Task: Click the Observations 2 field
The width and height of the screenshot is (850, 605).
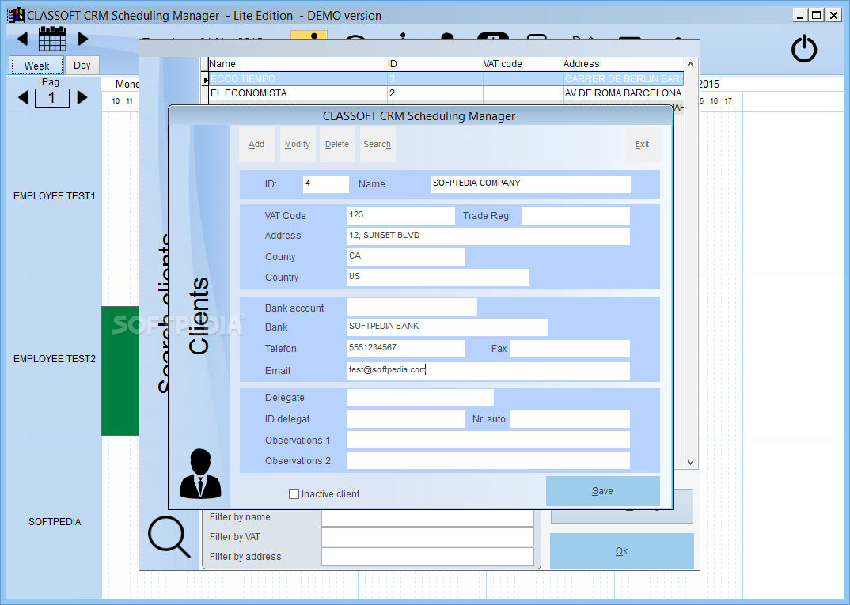Action: 488,460
